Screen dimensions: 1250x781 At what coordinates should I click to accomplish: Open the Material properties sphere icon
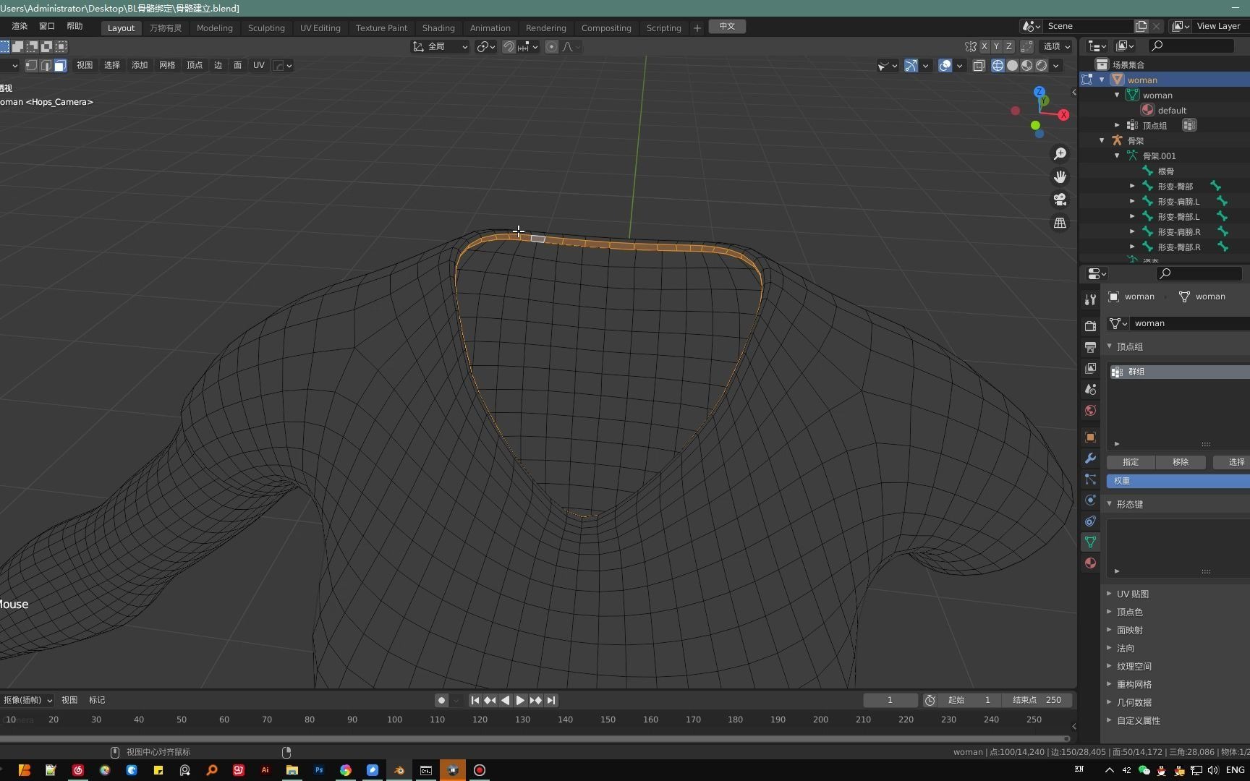(1090, 563)
